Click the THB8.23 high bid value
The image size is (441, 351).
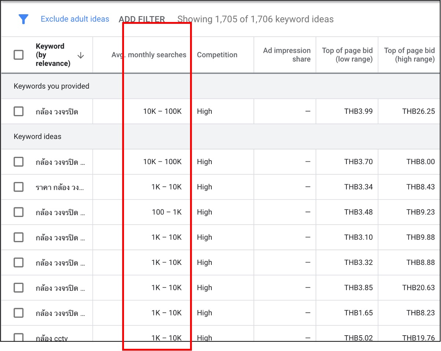420,313
